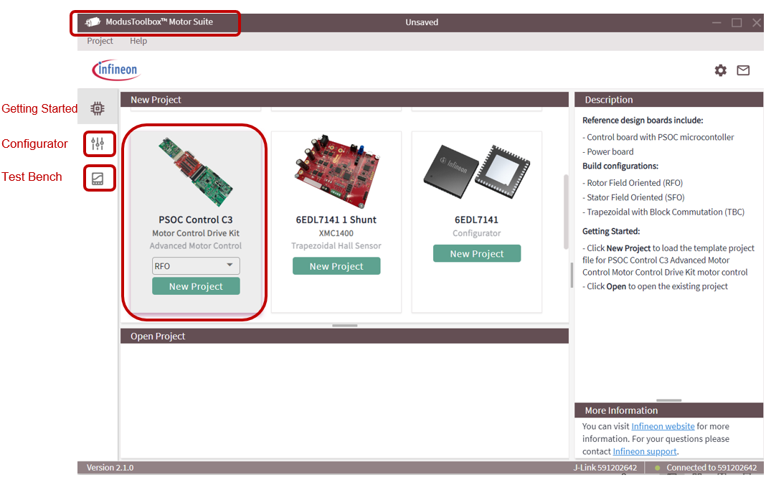The width and height of the screenshot is (766, 480).
Task: Open the Configurator sliders icon
Action: [x=98, y=143]
